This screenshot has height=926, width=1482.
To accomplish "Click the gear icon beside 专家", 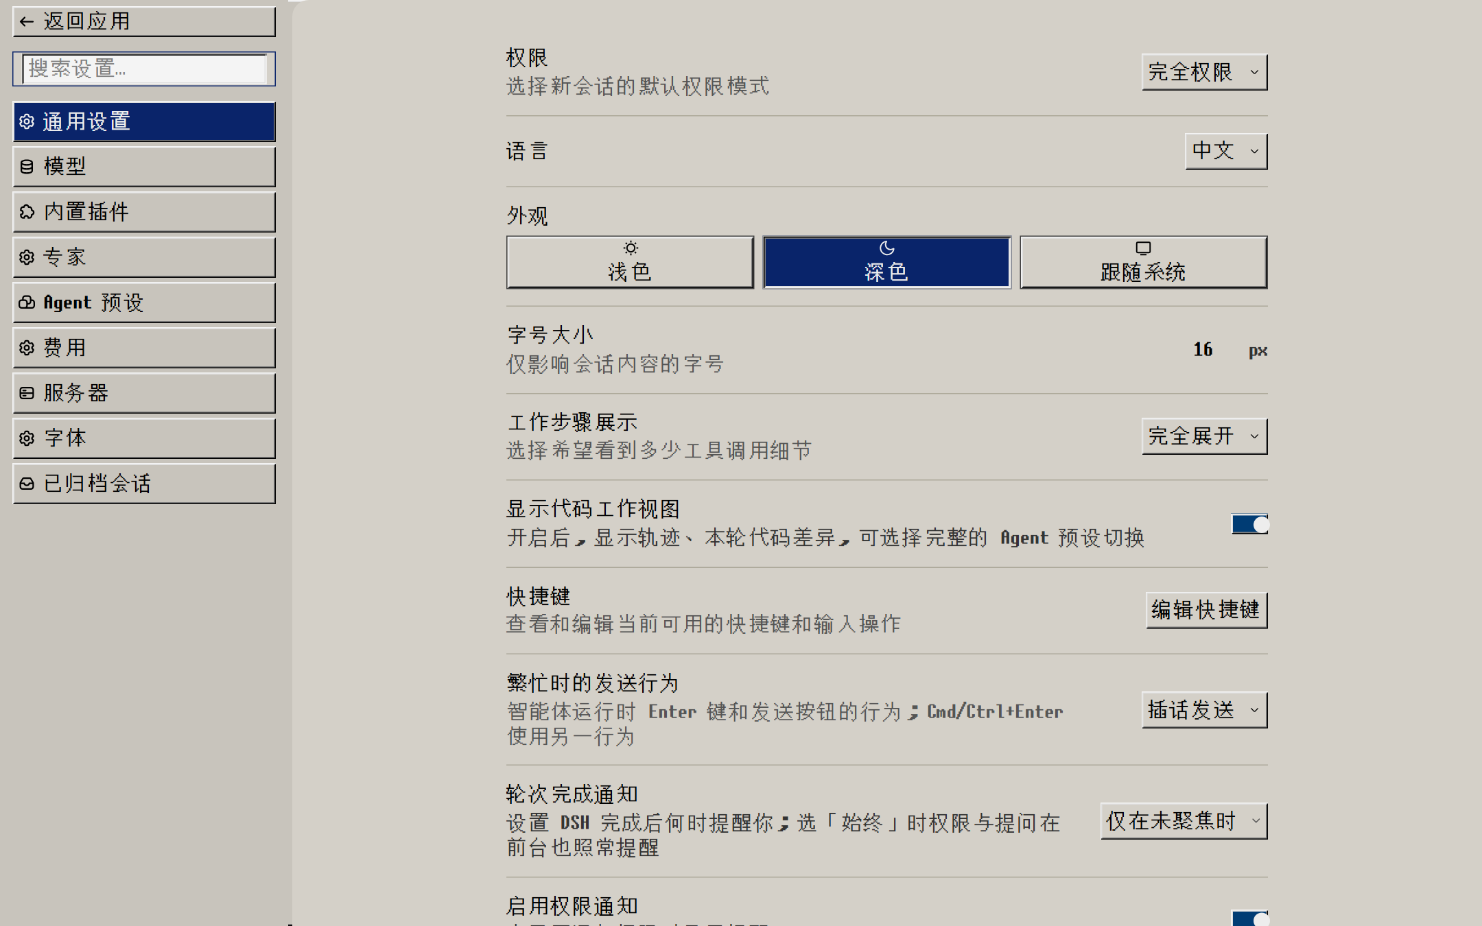I will click(x=27, y=257).
